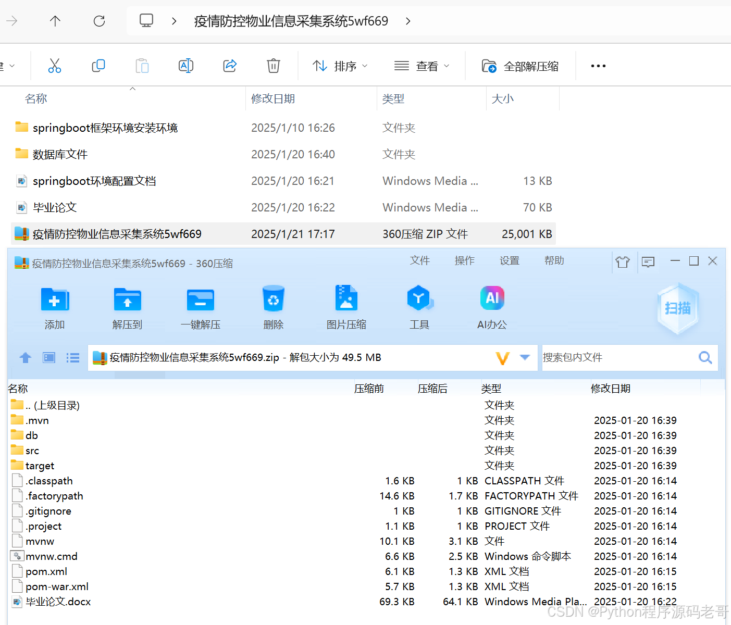Image resolution: width=731 pixels, height=625 pixels.
Task: Click the Cut scissors icon in Explorer toolbar
Action: (x=55, y=66)
